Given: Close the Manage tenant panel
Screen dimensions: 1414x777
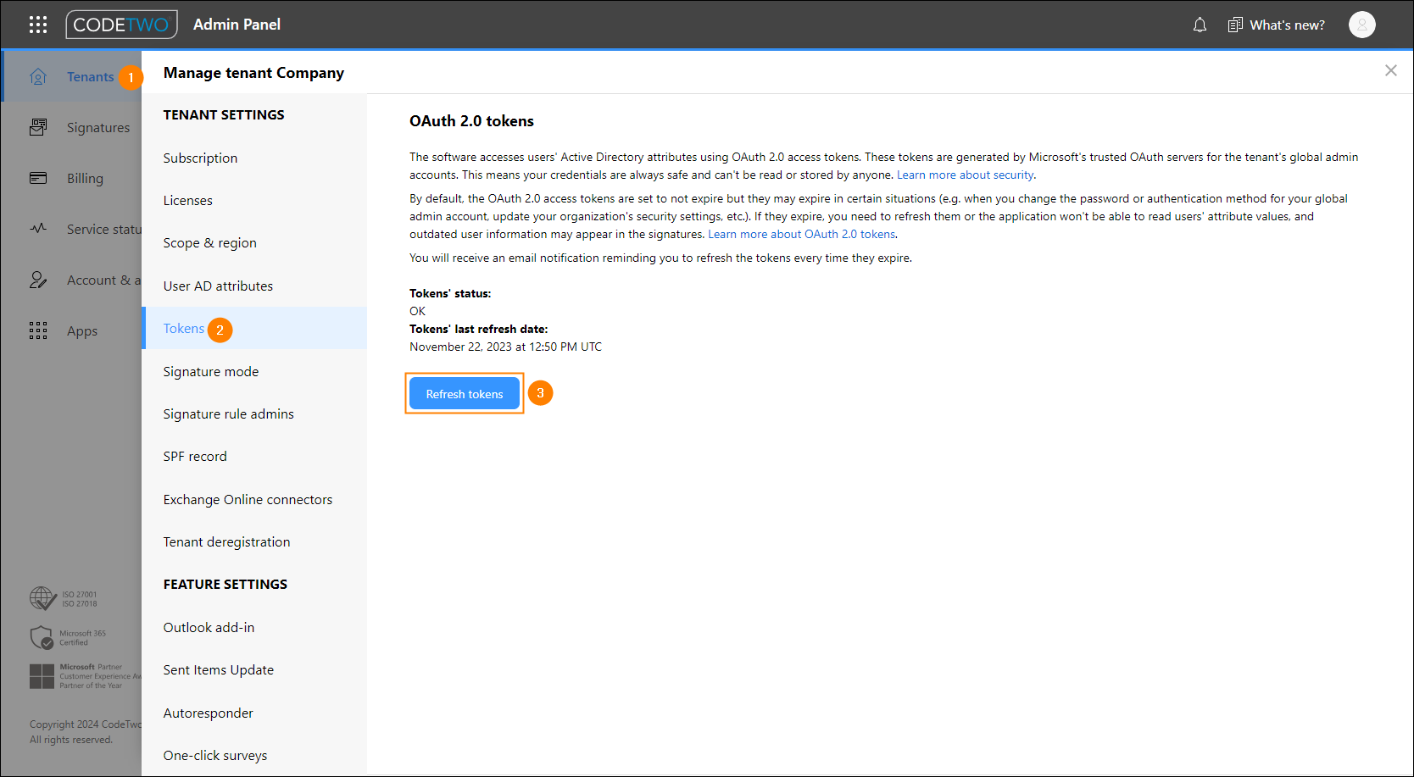Looking at the screenshot, I should [1391, 70].
